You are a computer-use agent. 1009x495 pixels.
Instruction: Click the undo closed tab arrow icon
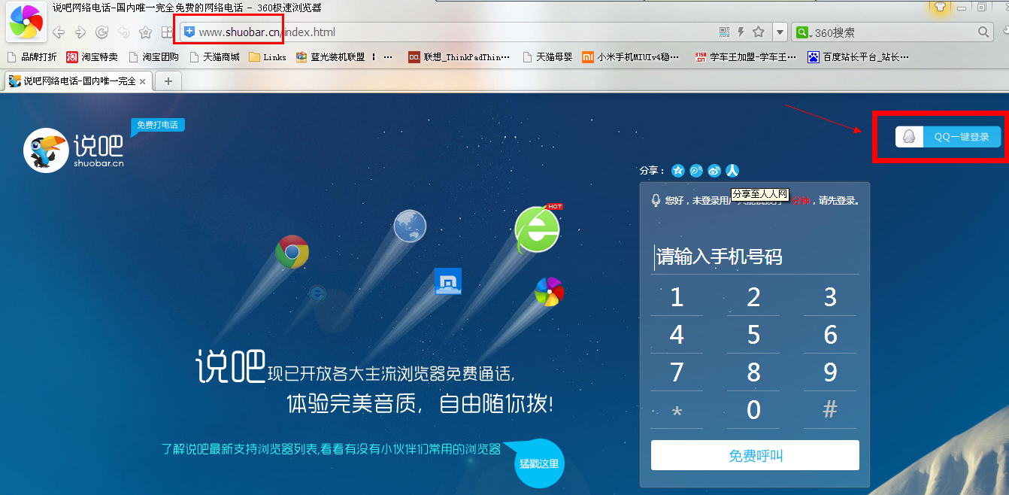pos(124,32)
